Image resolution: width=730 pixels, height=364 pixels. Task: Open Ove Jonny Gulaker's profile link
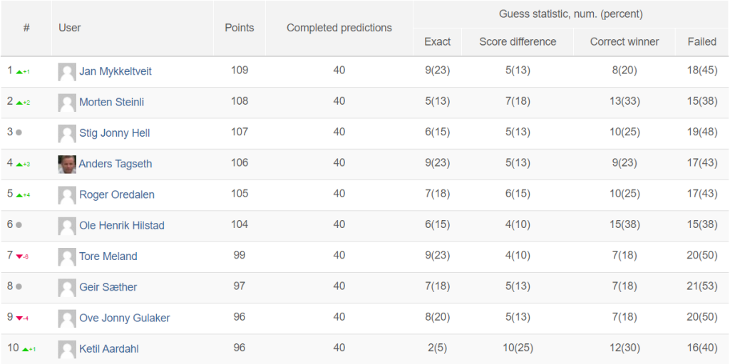[x=124, y=318]
